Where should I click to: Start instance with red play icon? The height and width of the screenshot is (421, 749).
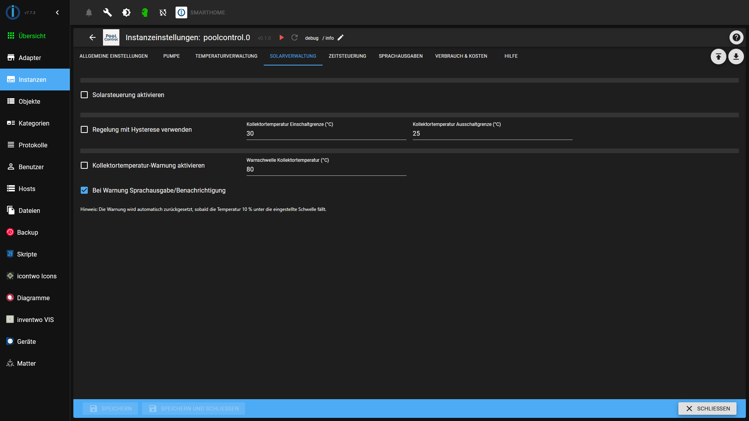coord(281,37)
